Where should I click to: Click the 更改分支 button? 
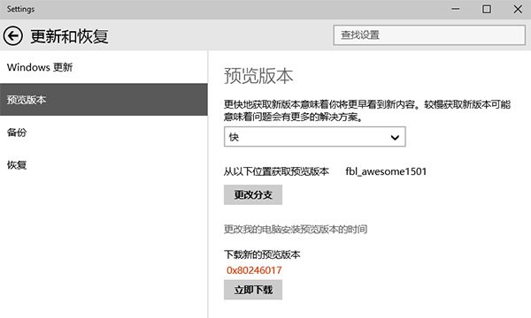click(253, 194)
